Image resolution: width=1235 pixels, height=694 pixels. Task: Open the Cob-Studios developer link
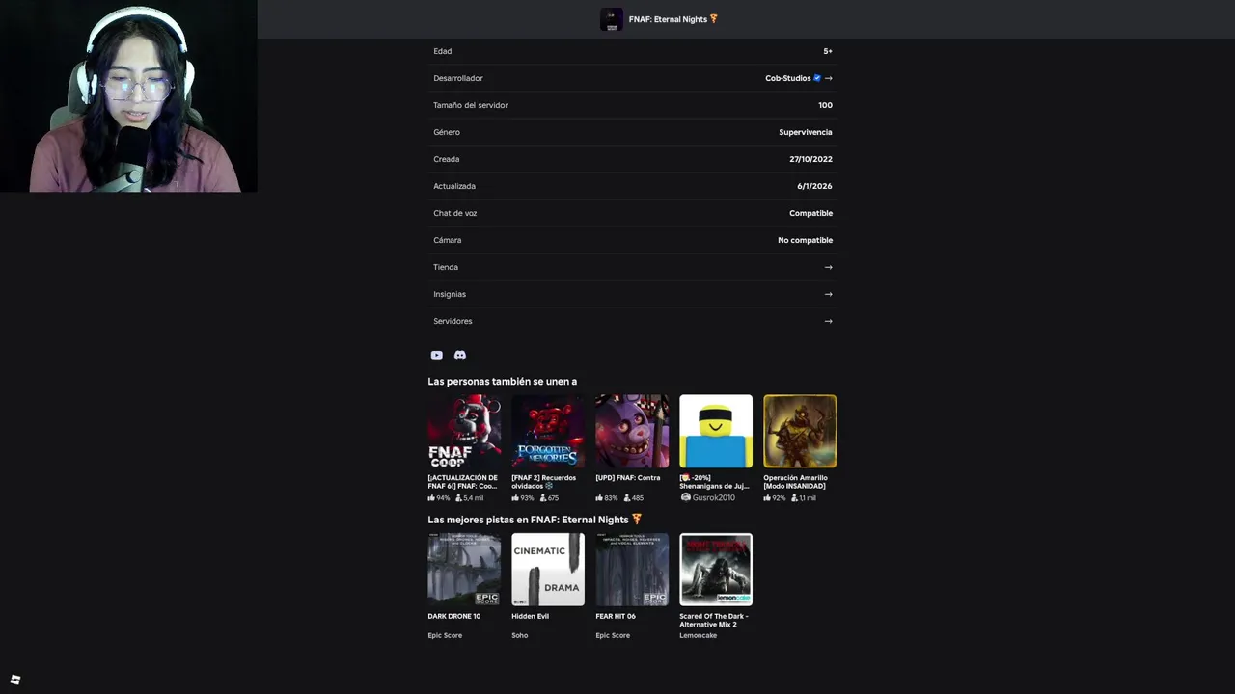(787, 78)
